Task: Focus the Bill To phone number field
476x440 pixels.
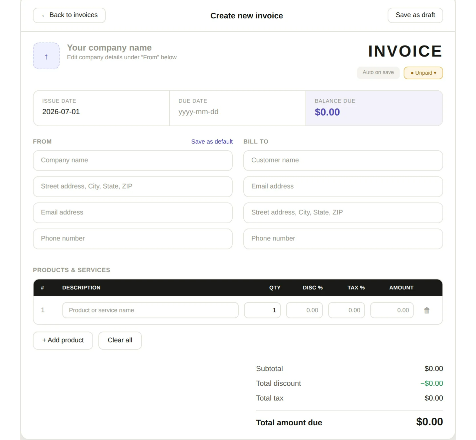Action: tap(343, 239)
